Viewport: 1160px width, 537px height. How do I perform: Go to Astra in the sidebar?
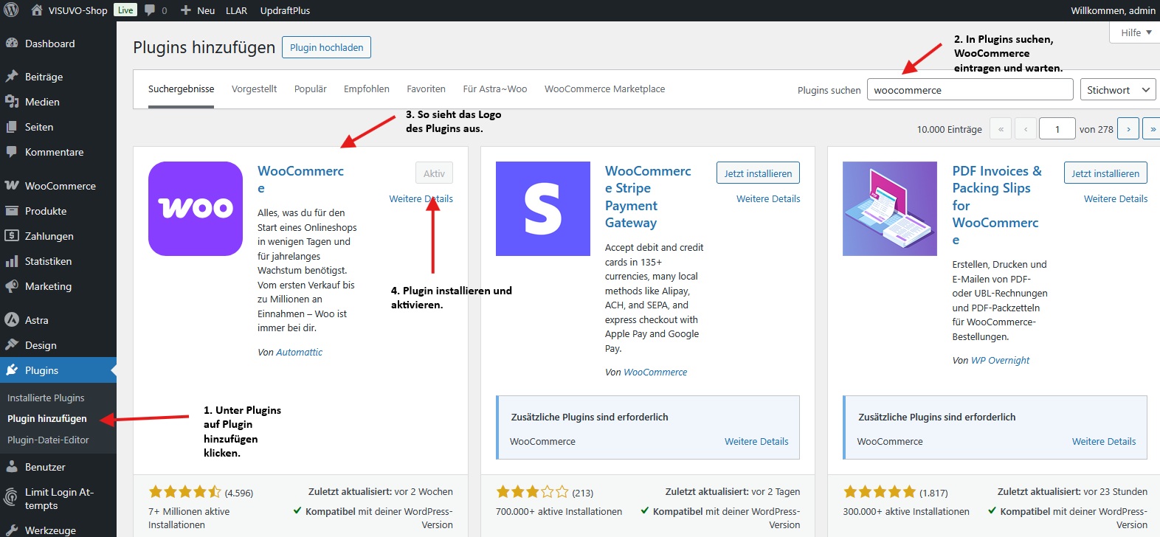[36, 320]
